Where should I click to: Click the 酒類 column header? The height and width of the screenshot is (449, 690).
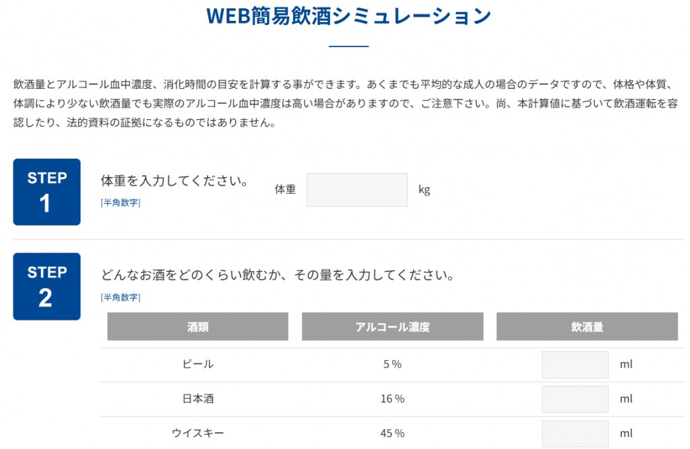point(197,326)
